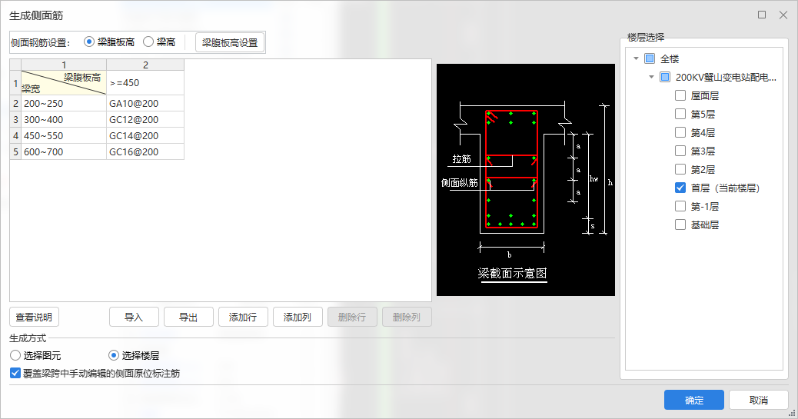798x419 pixels.
Task: Collapse the 200KV蟹山变电站配电 tree node
Action: coord(651,77)
